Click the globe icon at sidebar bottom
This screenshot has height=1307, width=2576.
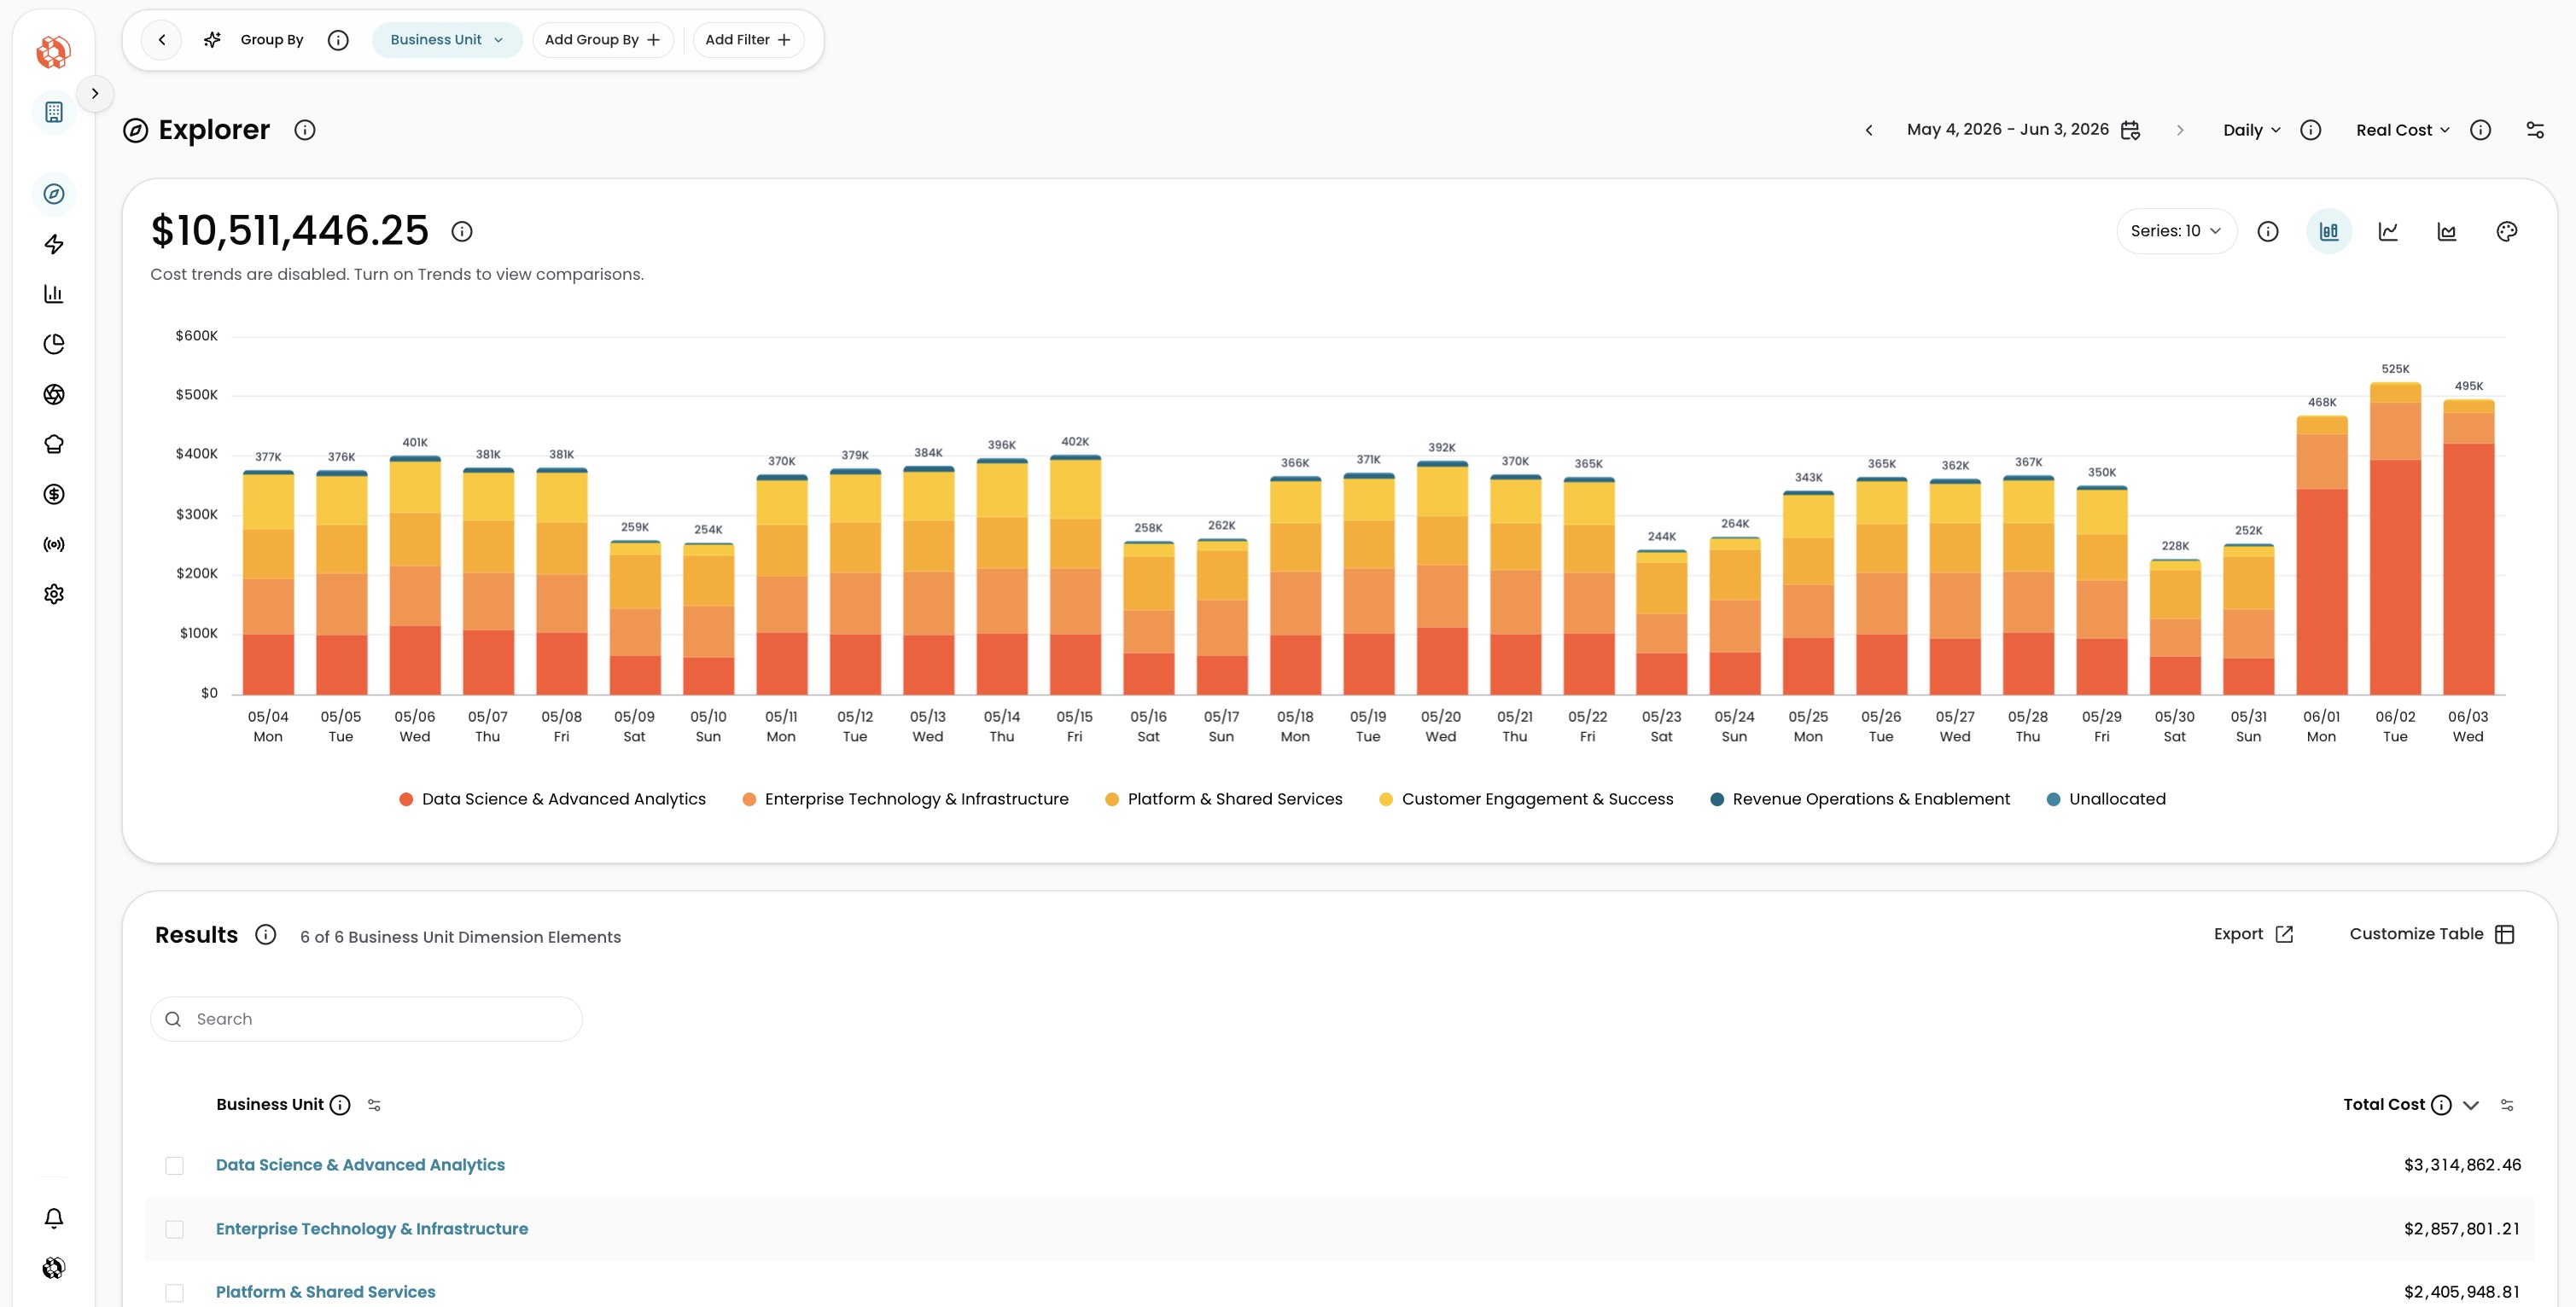point(54,1267)
